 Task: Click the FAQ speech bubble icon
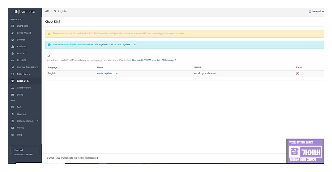pos(12,107)
